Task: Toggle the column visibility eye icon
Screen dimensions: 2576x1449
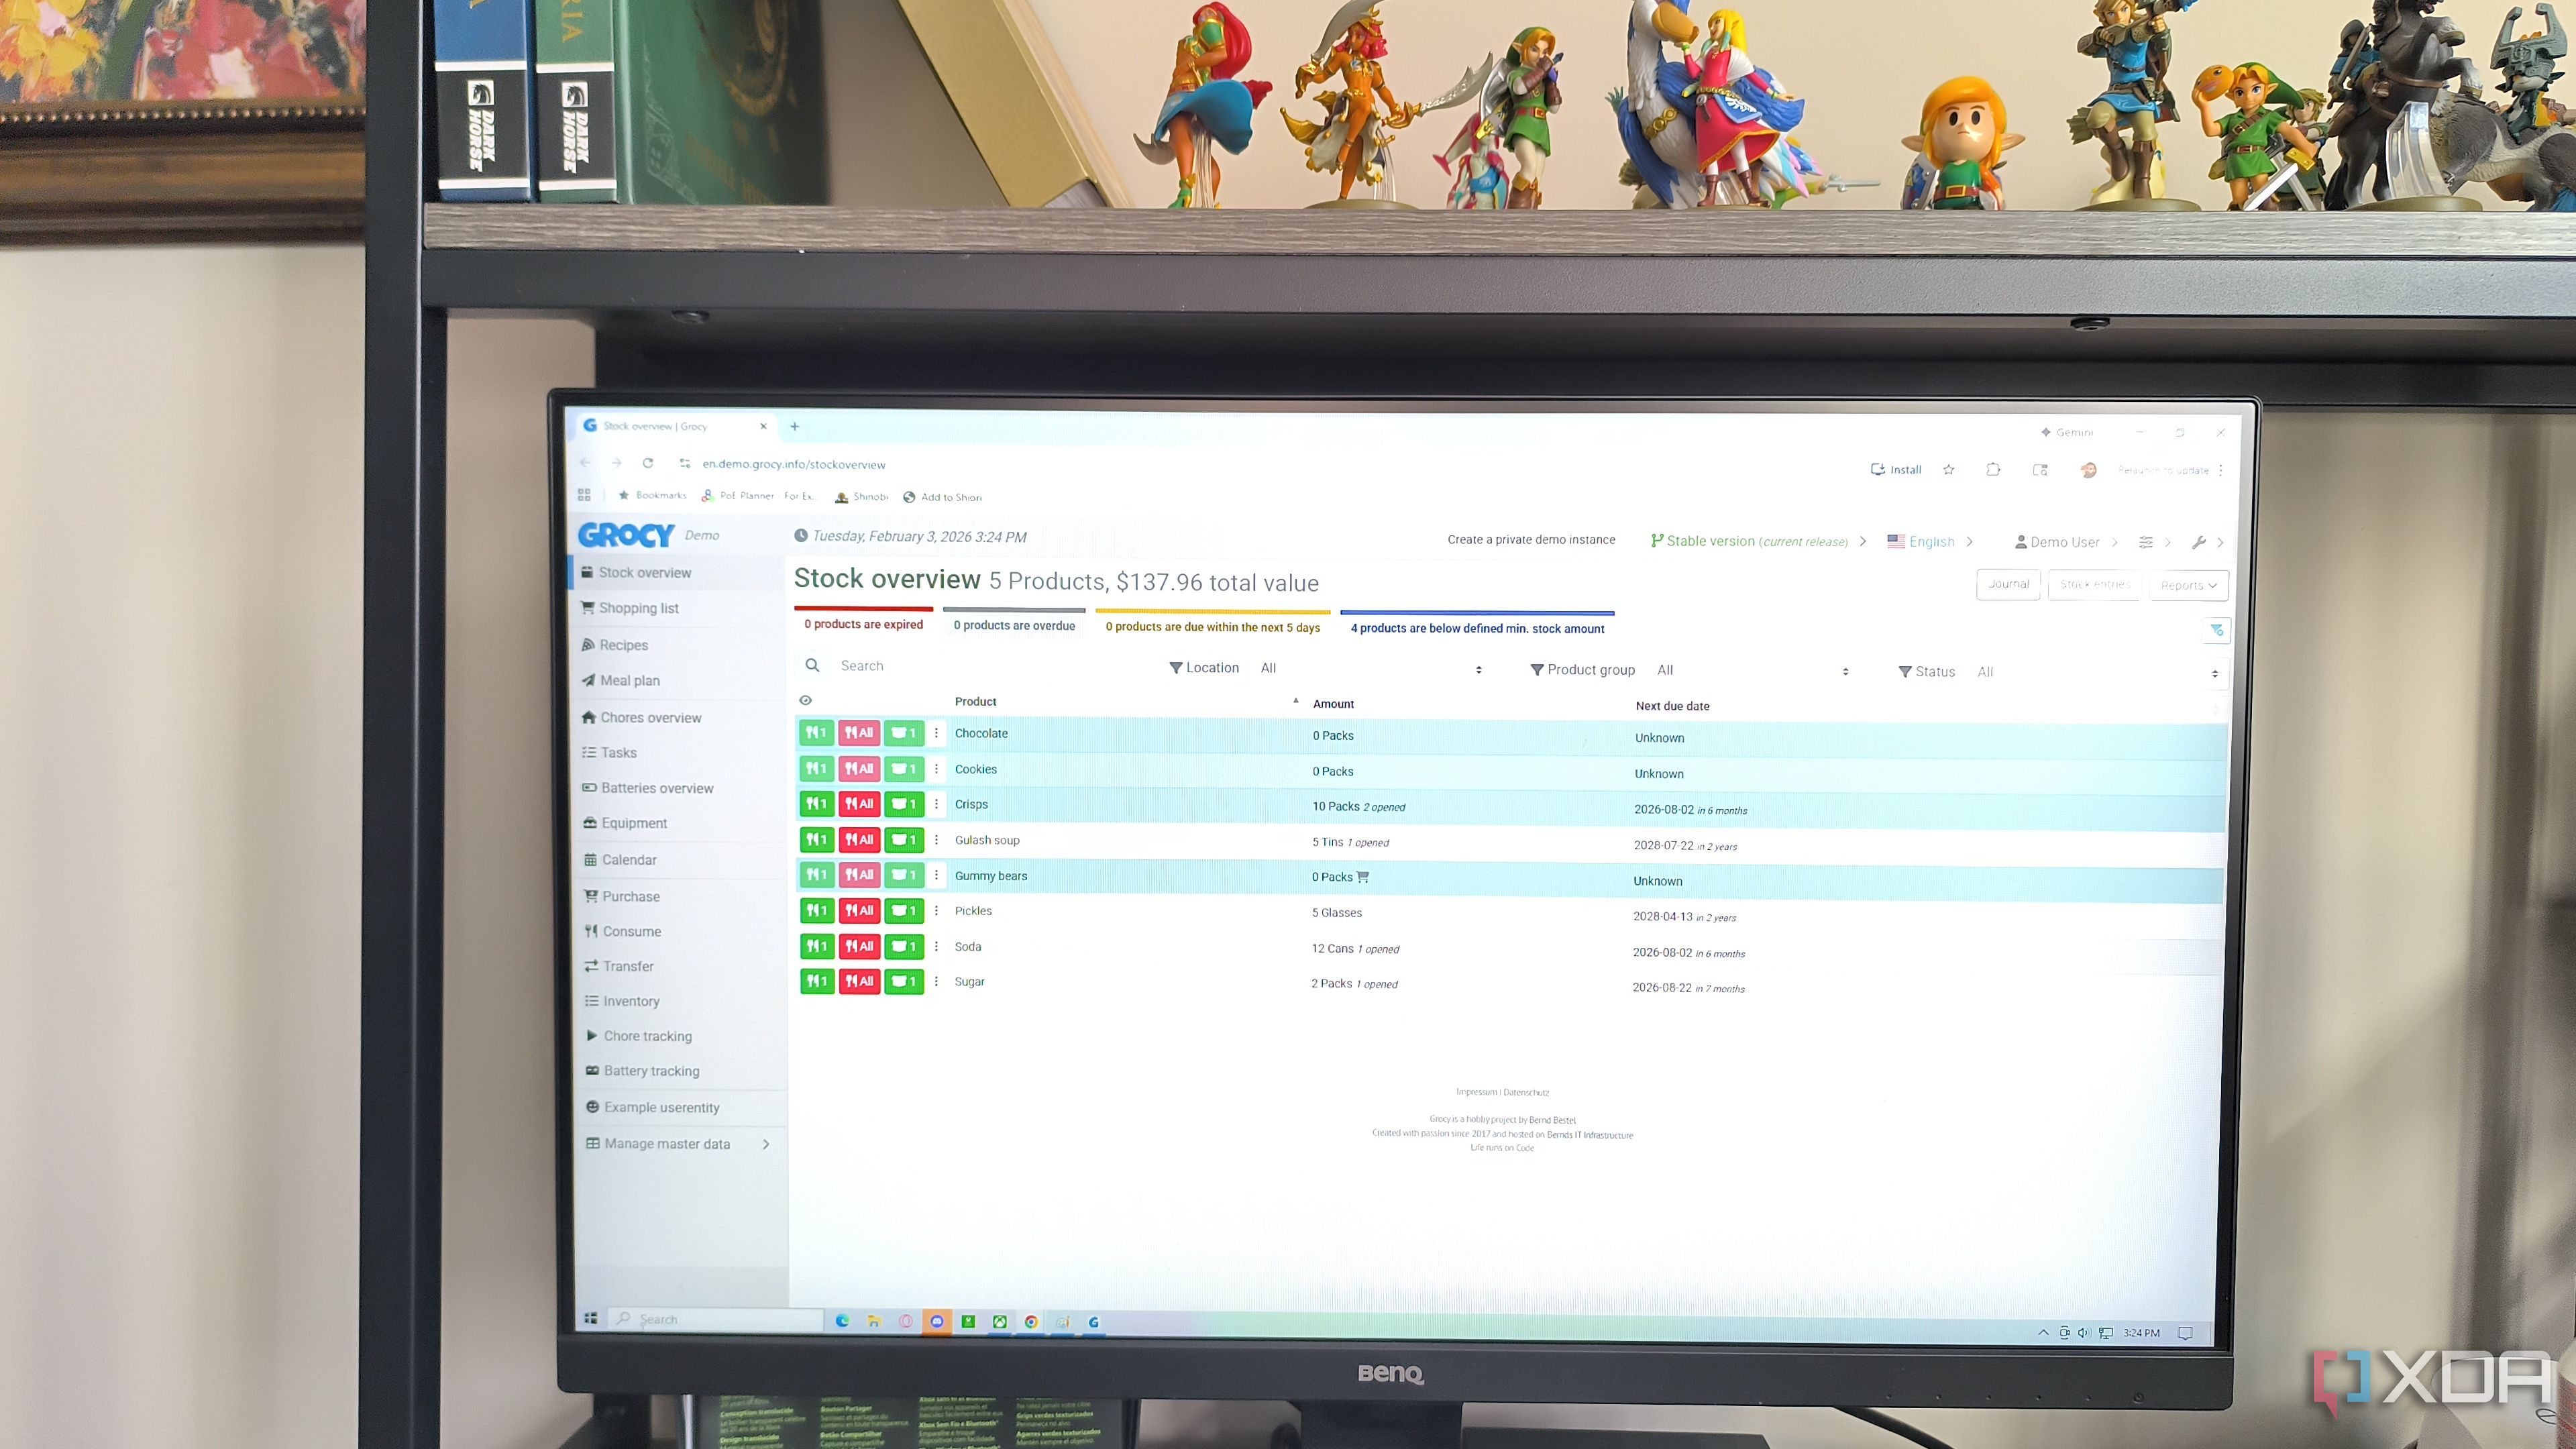Action: (x=805, y=701)
